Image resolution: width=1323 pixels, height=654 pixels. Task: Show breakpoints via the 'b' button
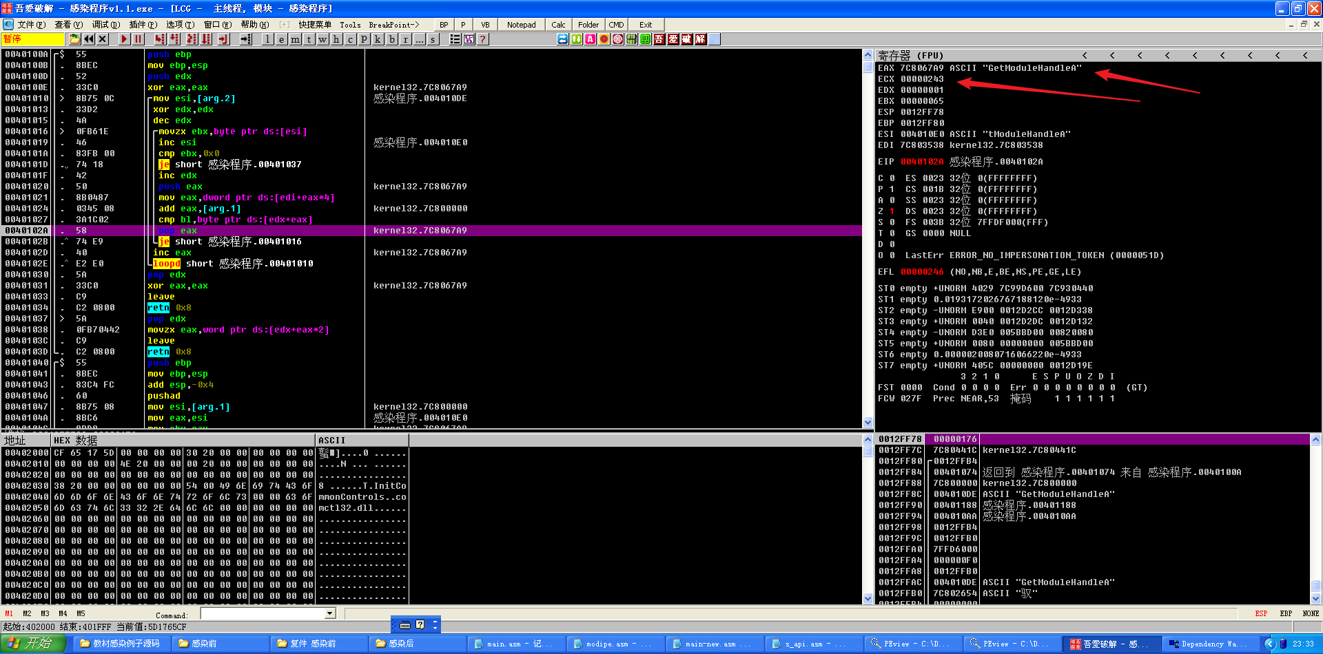(x=391, y=39)
